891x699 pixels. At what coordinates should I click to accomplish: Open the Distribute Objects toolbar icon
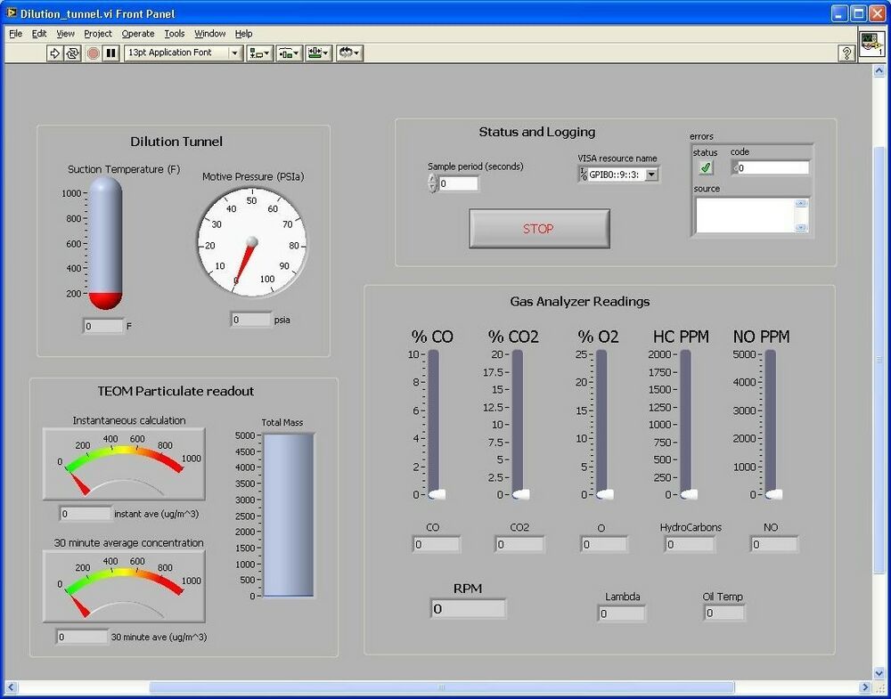pyautogui.click(x=288, y=53)
